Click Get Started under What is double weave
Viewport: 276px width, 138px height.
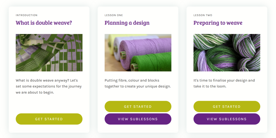point(49,119)
